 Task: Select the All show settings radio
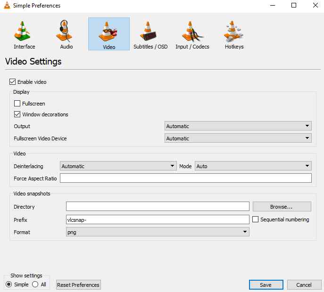coord(35,284)
